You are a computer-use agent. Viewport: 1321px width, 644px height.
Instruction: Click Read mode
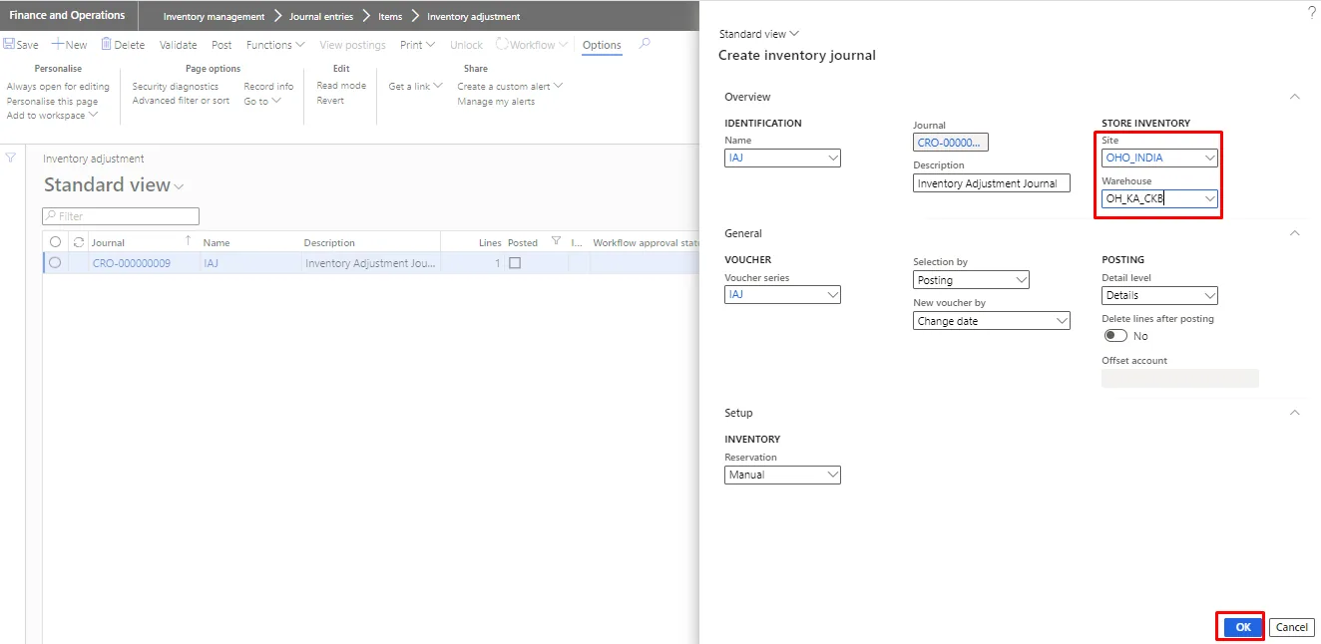[x=341, y=86]
